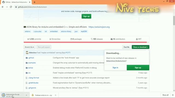This screenshot has width=175, height=98.
Task: Click the file icon beside .gitattributes
Action: click(x=27, y=83)
